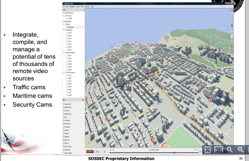Click the zoom in magnifier icon

coord(241,150)
